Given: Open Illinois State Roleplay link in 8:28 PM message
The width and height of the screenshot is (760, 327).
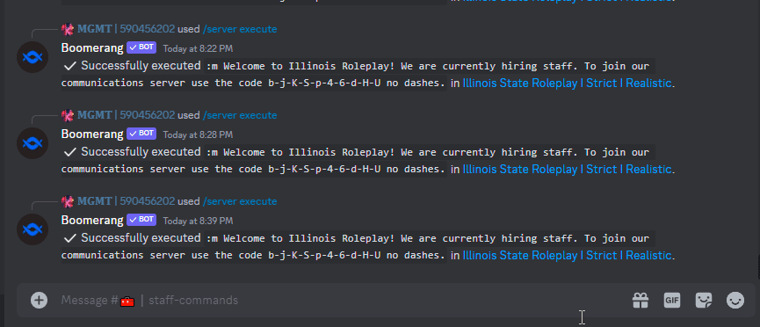Looking at the screenshot, I should 567,169.
